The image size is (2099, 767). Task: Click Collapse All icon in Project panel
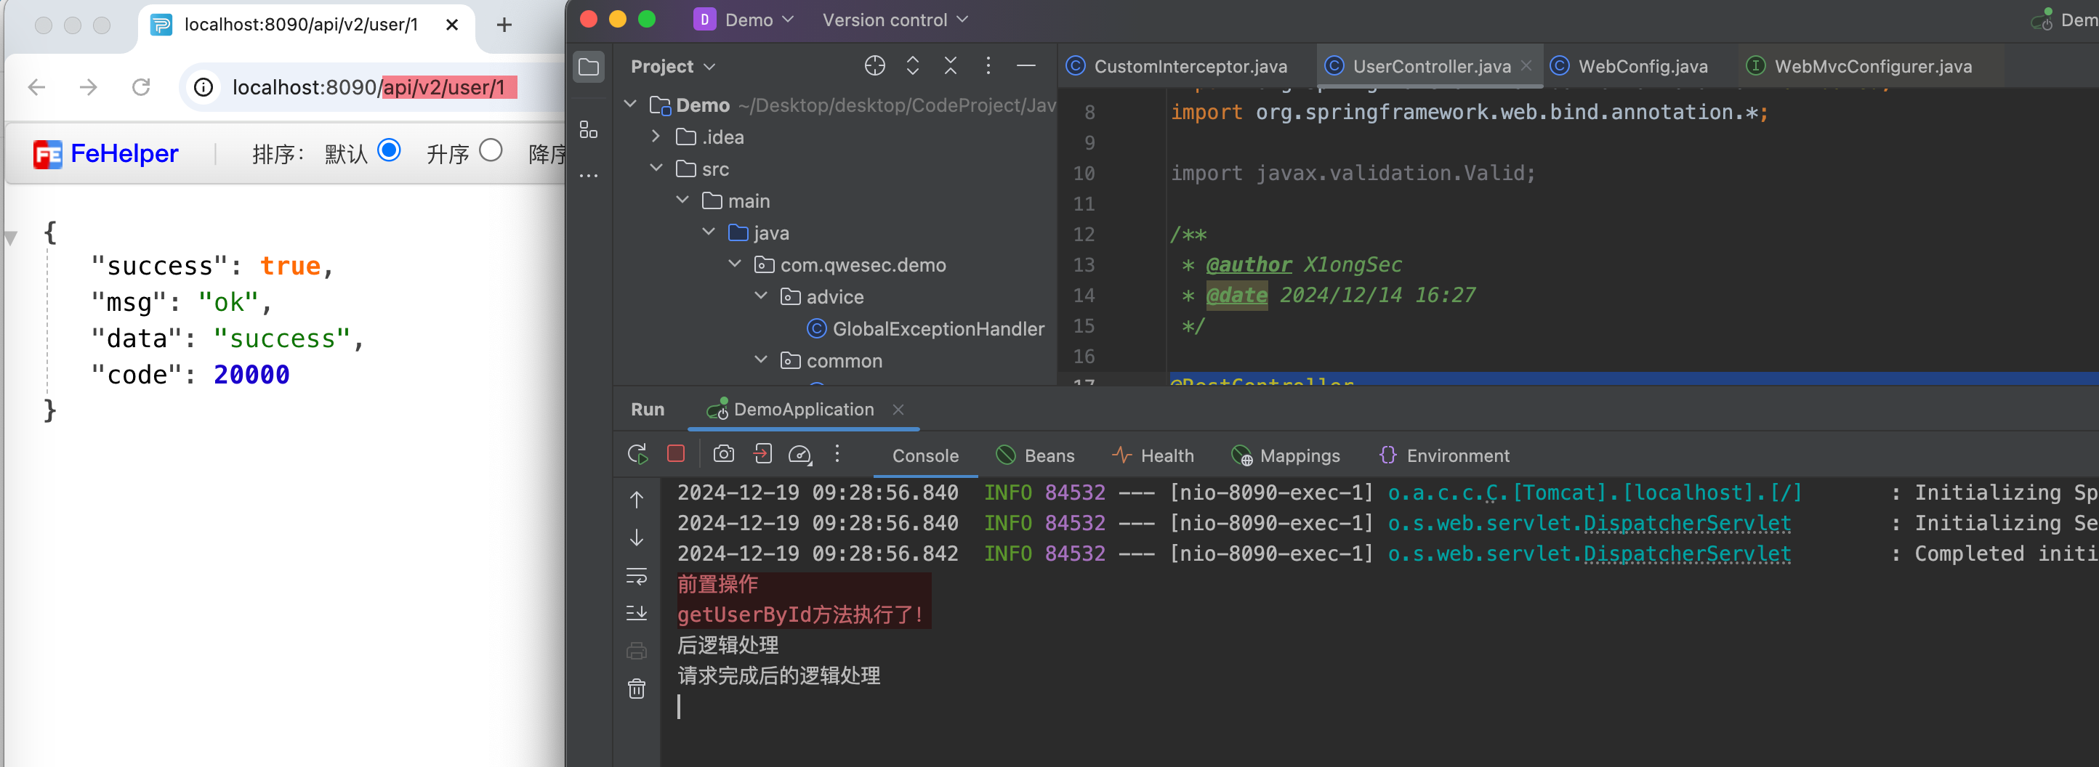click(x=950, y=66)
